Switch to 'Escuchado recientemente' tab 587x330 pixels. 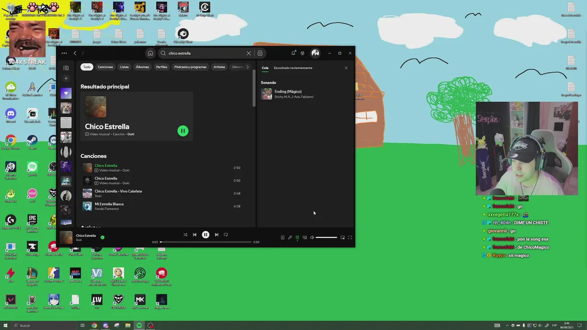coord(293,68)
